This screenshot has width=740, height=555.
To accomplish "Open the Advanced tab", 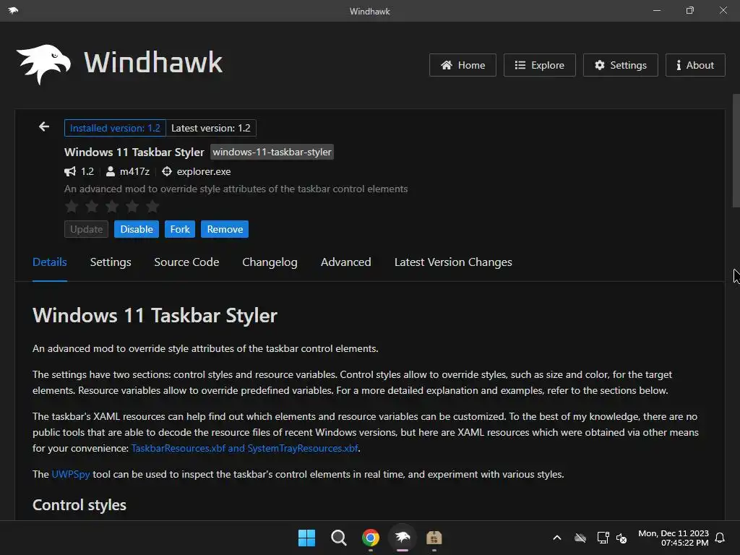I will click(346, 262).
